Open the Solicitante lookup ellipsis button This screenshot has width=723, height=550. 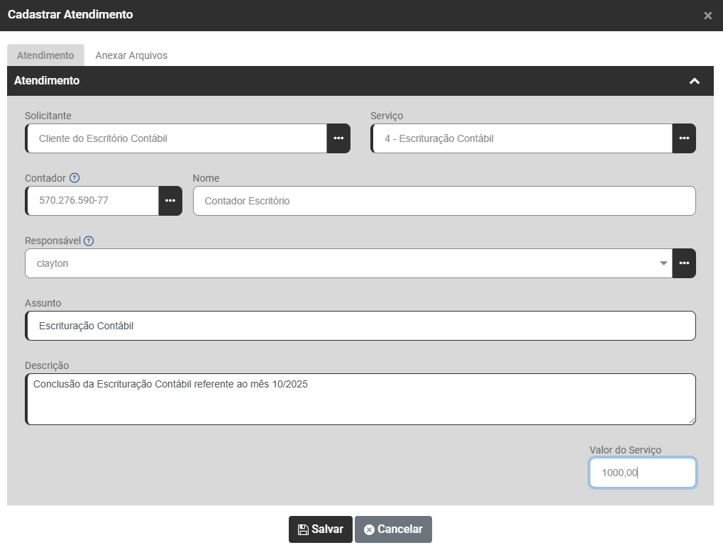coord(338,138)
